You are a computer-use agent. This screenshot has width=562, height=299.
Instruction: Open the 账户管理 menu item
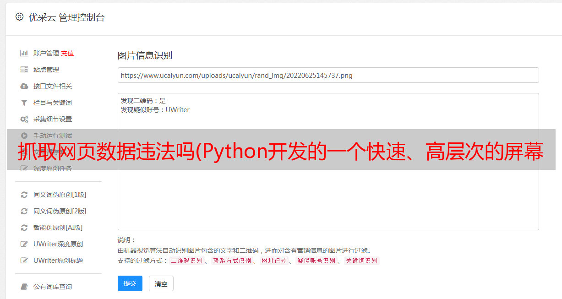(46, 53)
